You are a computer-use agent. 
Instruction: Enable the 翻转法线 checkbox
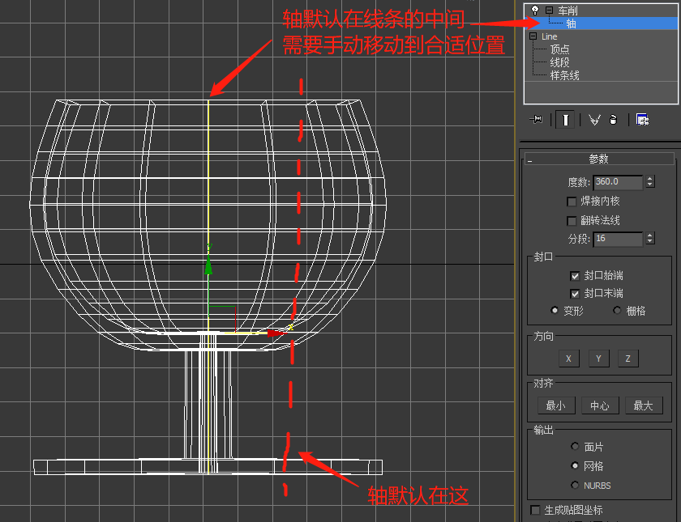(x=572, y=220)
